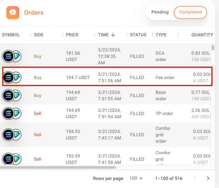Select the Completed orders toggle
Image resolution: width=219 pixels, height=188 pixels.
pos(190,12)
